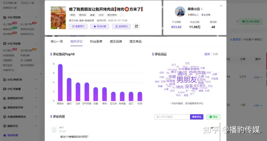Screen dimensions: 267x141
Task: Open the 提及品牌 tab
Action: click(116, 41)
